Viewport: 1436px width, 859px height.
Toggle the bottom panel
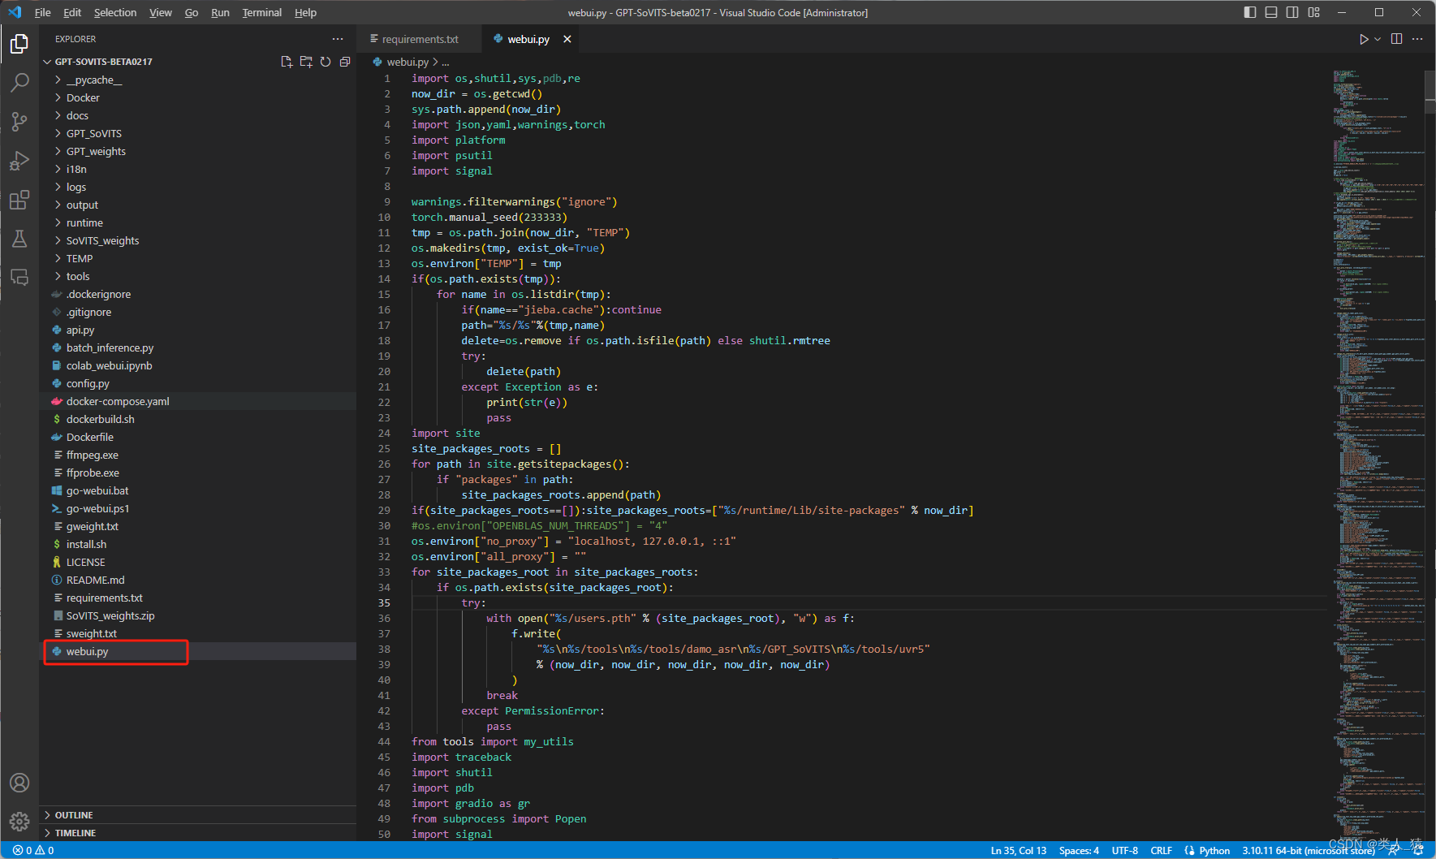(x=1271, y=12)
